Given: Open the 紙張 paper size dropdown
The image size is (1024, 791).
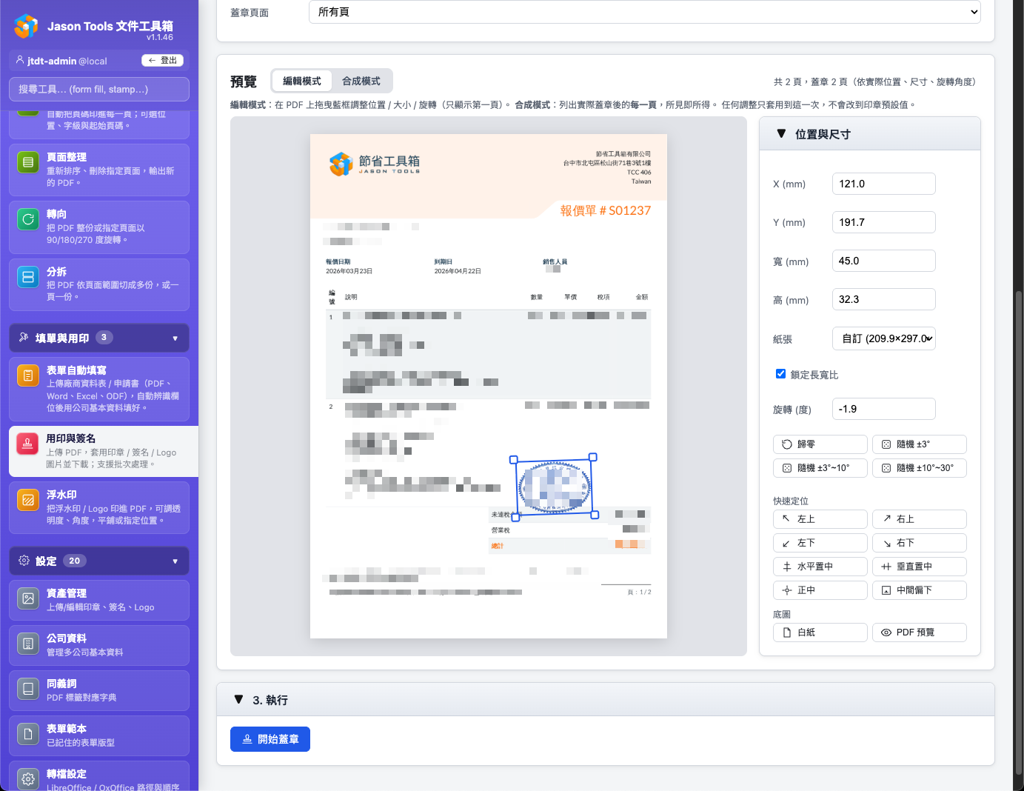Looking at the screenshot, I should tap(883, 338).
